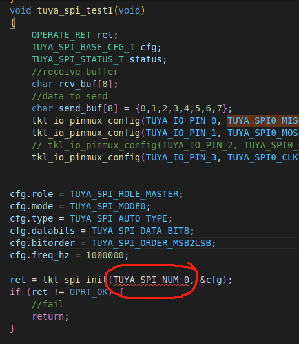Click underlined TUYA_SPI_NUM_0 argument
299x344 pixels.
pos(151,280)
